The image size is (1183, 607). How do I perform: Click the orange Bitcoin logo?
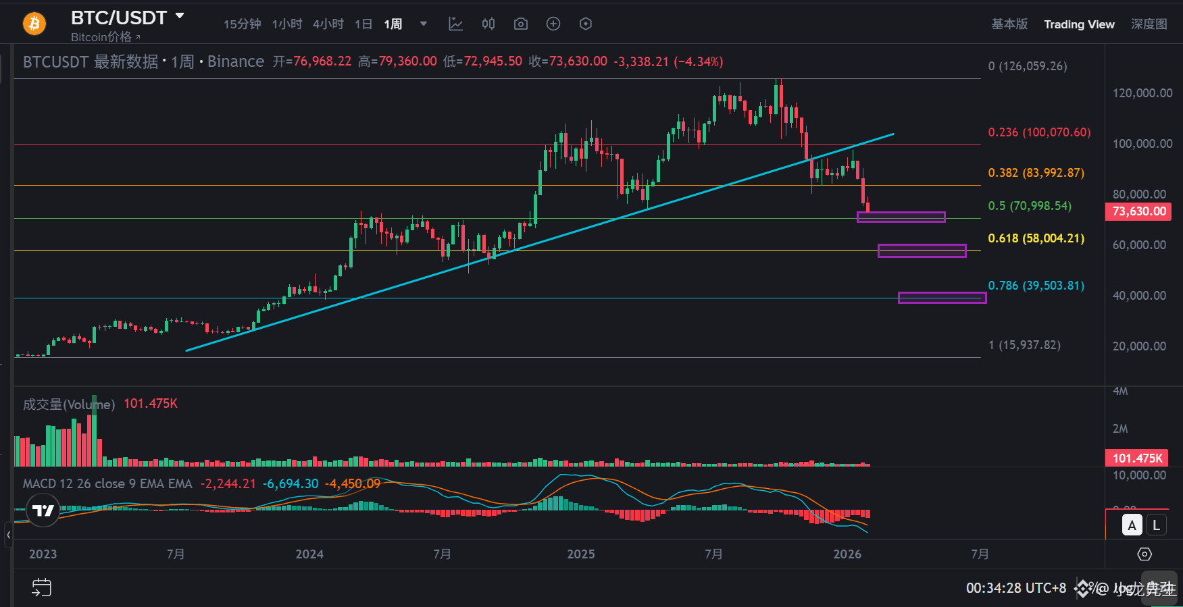point(34,24)
